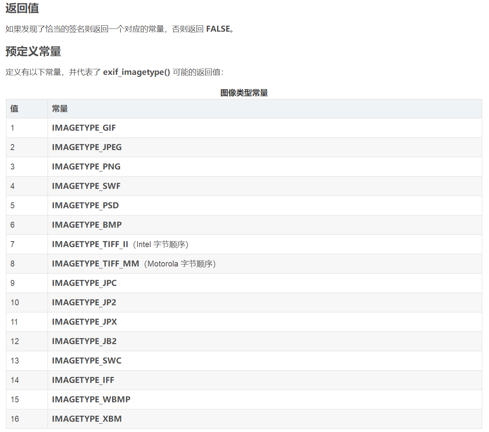Click value 10 in the JP2 row
The width and height of the screenshot is (489, 432).
15,303
